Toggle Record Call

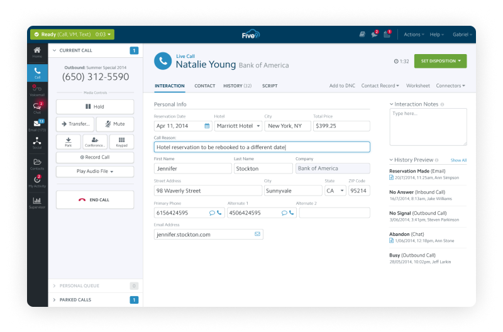(95, 157)
